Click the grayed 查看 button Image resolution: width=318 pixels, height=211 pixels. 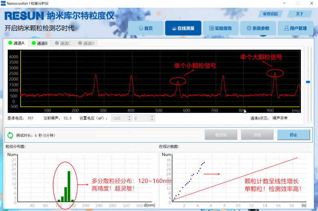click(x=257, y=135)
